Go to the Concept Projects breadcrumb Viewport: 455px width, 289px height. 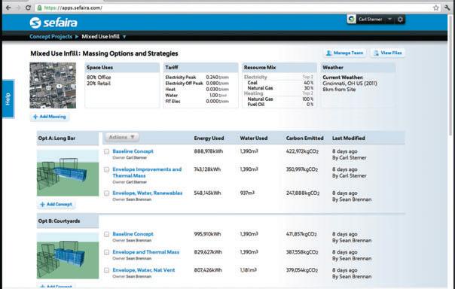click(x=50, y=37)
